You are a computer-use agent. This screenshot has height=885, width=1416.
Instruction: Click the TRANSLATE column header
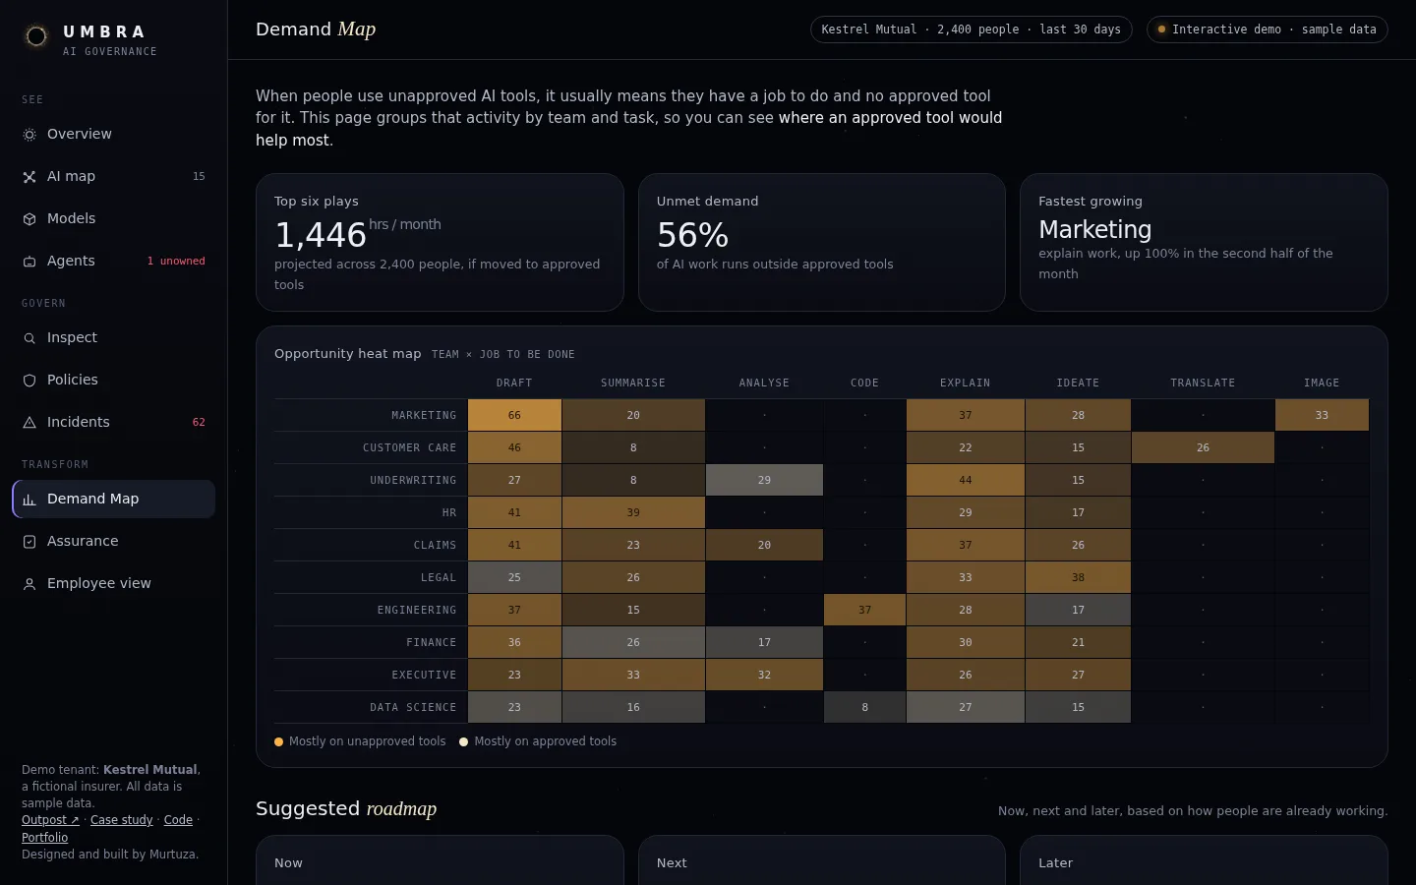pos(1203,383)
